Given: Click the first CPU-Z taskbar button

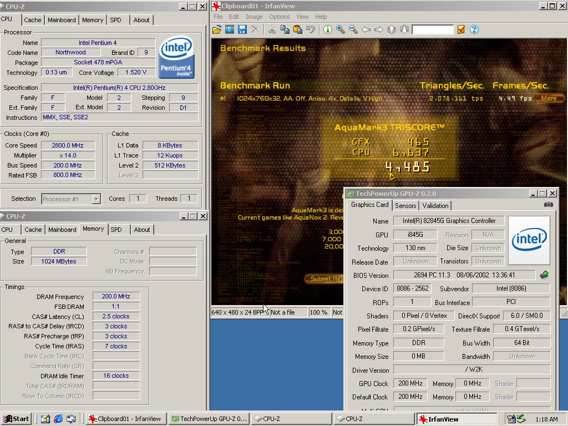Looking at the screenshot, I should pyautogui.click(x=291, y=419).
